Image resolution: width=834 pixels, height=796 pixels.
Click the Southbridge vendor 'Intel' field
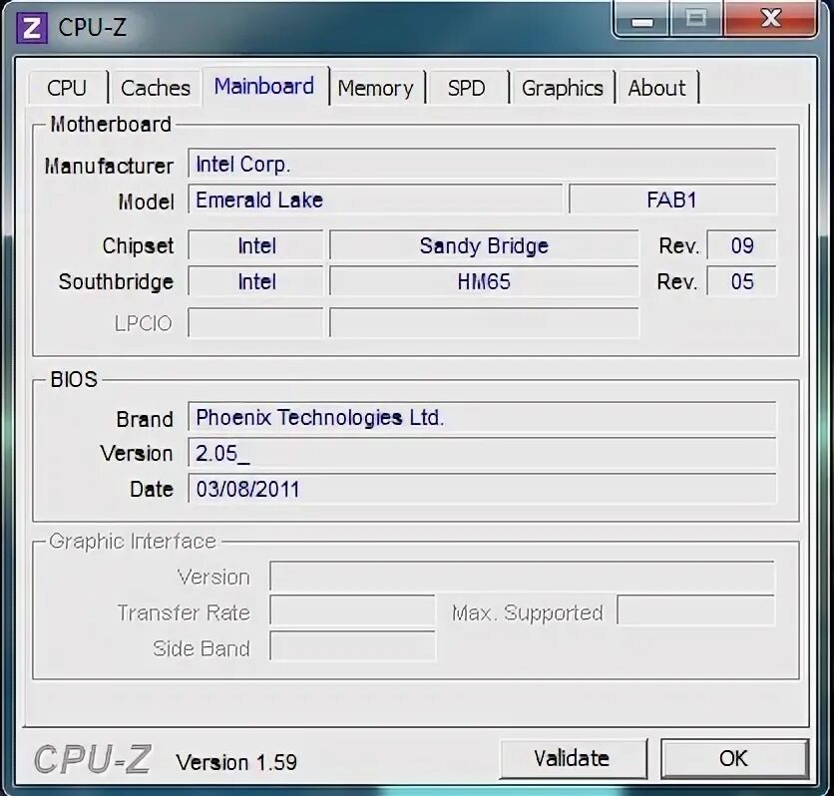[x=256, y=281]
